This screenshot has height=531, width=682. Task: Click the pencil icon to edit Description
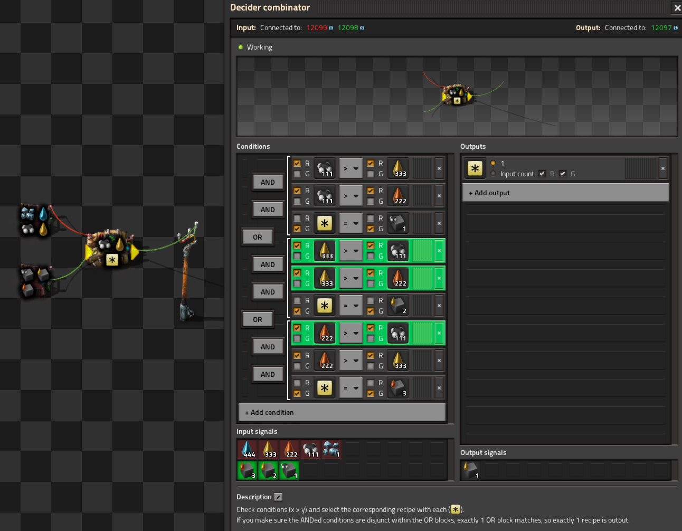pos(278,497)
